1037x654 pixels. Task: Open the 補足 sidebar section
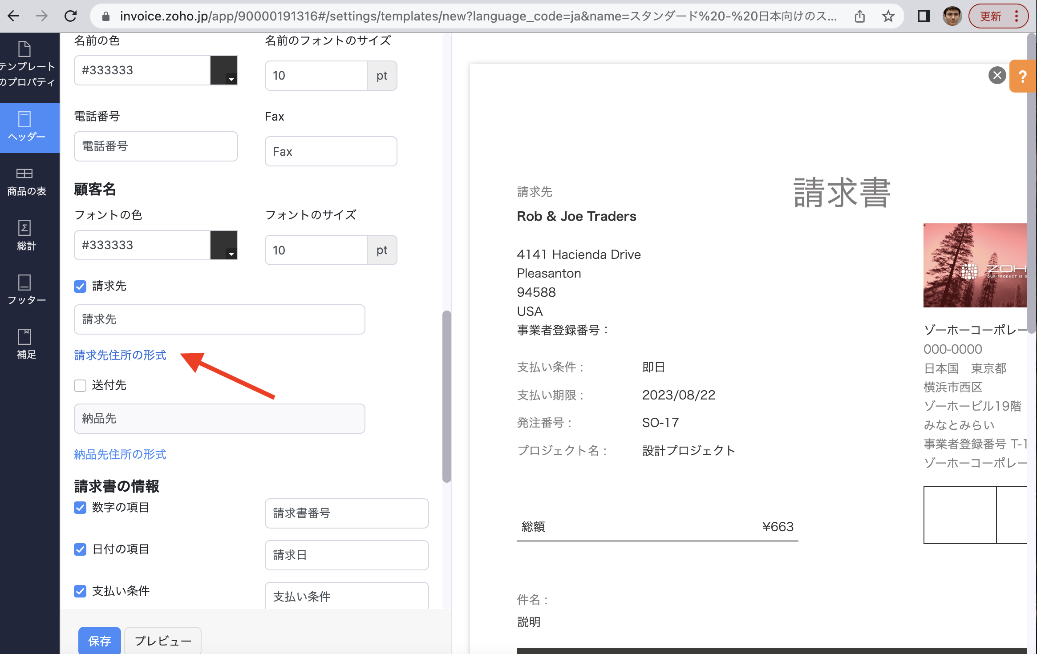(x=26, y=344)
